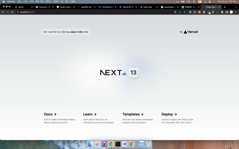Viewport: 239px width, 149px height.
Task: Click the menu bar date and time
Action: pyautogui.click(x=227, y=2)
